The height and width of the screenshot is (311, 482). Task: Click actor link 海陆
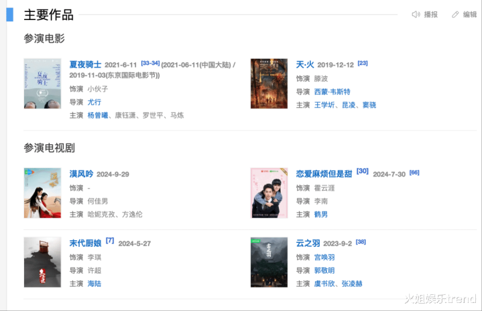tap(94, 284)
